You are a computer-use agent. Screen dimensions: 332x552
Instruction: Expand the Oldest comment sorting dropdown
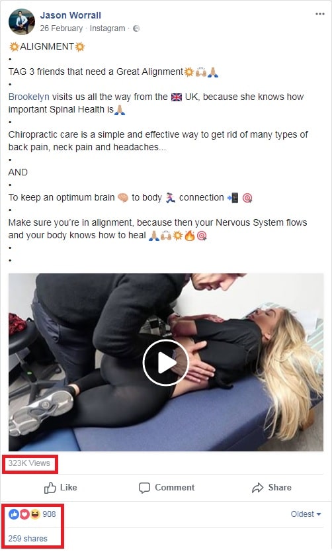[306, 514]
